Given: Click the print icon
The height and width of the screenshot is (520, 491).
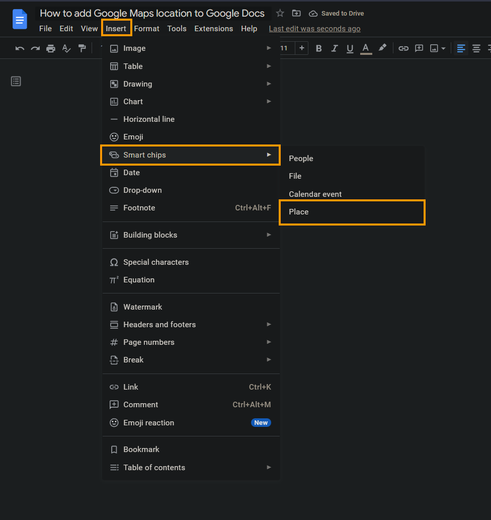Looking at the screenshot, I should click(51, 48).
